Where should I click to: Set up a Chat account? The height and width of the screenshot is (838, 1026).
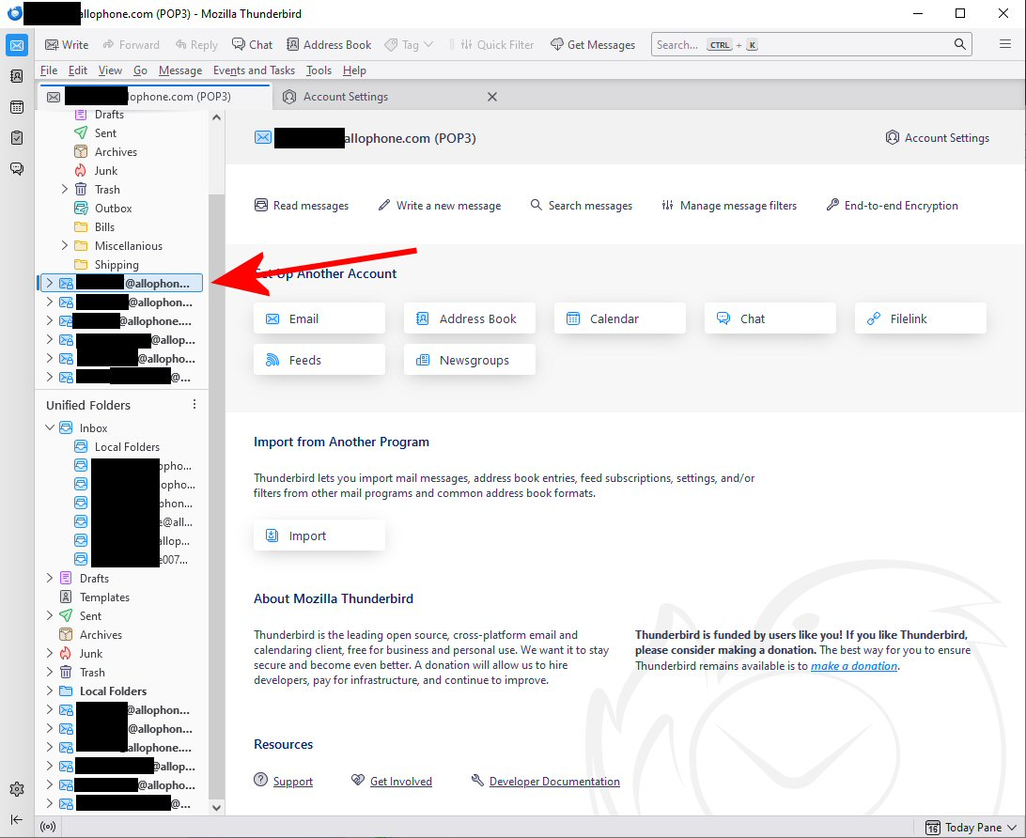[770, 318]
